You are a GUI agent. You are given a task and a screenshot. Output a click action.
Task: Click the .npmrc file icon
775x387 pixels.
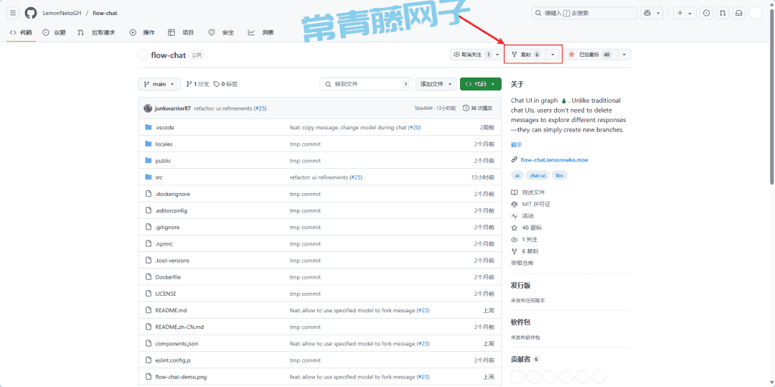(148, 243)
